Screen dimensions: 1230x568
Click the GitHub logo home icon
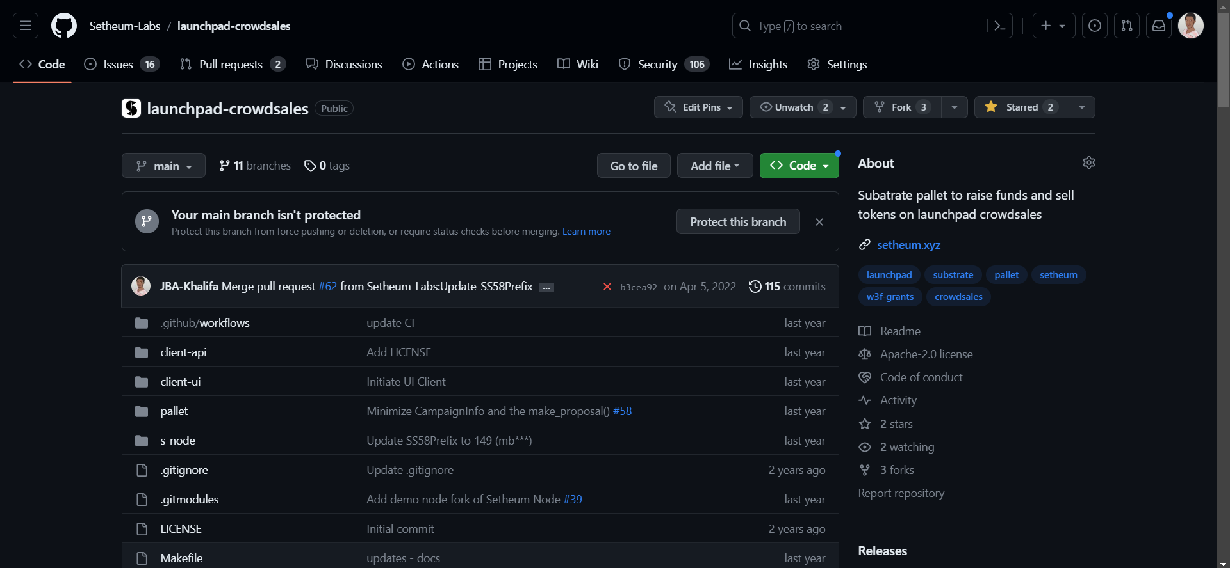[x=64, y=26]
